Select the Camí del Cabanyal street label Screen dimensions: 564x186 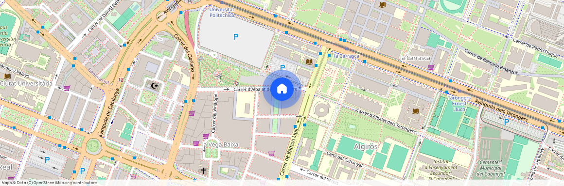point(345,159)
